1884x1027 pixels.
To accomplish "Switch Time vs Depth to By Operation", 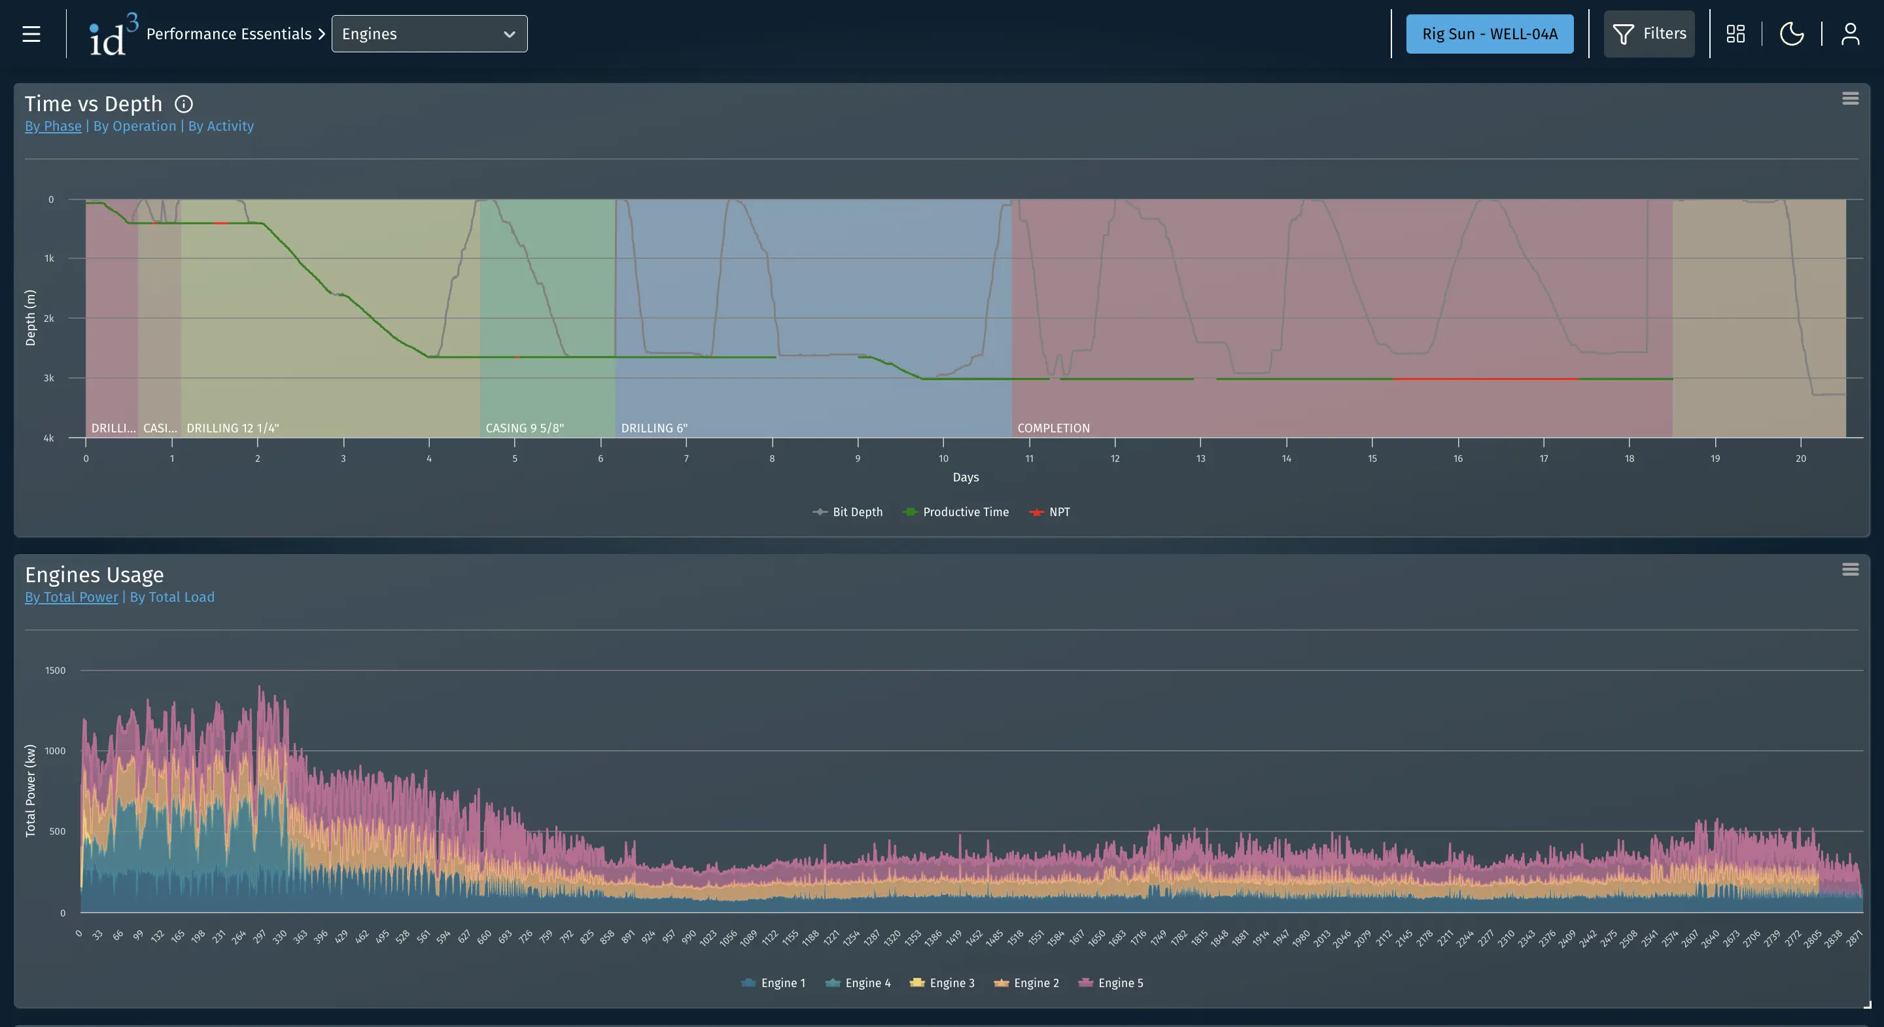I will coord(135,126).
